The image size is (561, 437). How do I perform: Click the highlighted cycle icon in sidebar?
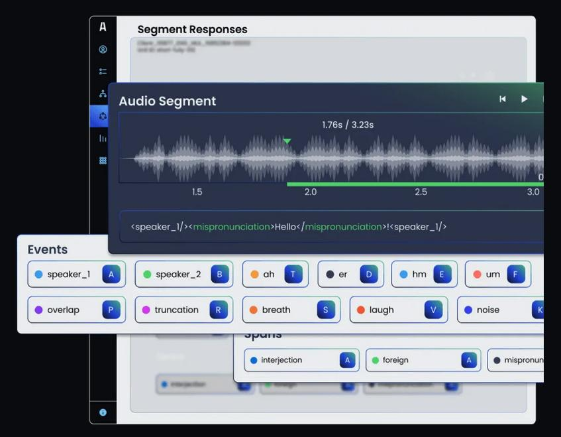(103, 117)
